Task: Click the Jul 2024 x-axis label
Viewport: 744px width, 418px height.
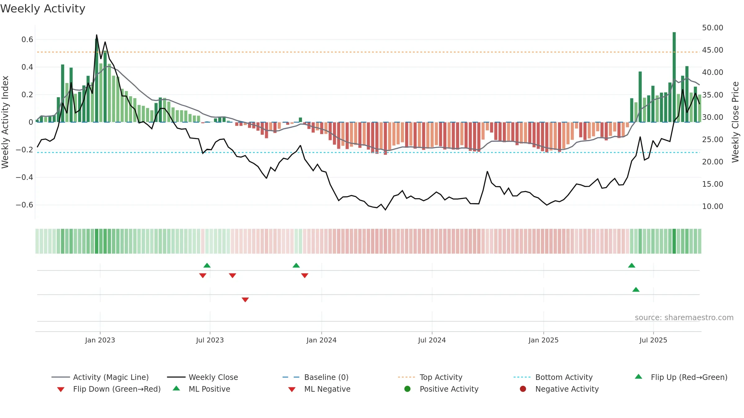Action: click(432, 340)
